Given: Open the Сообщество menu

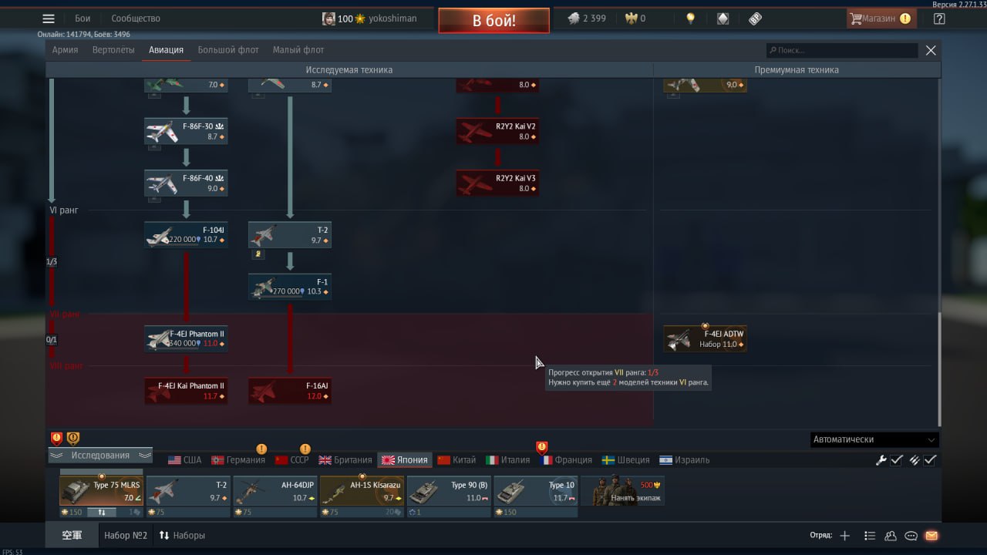Looking at the screenshot, I should tap(136, 18).
